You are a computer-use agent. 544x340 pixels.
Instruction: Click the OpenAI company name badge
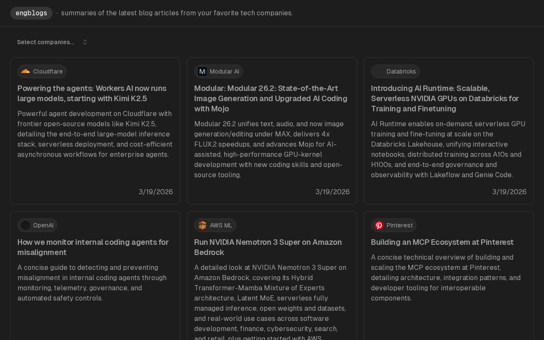point(37,225)
